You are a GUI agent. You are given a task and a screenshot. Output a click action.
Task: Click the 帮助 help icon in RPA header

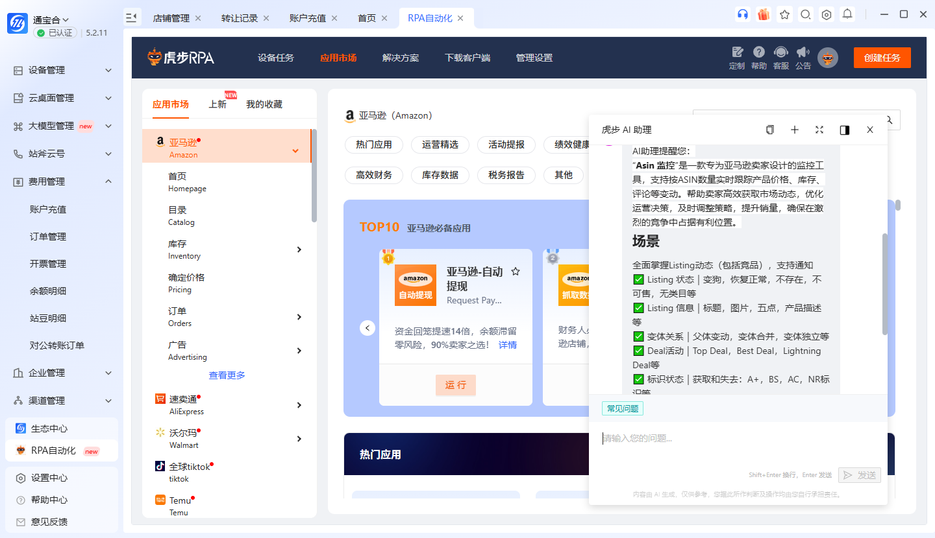click(758, 58)
